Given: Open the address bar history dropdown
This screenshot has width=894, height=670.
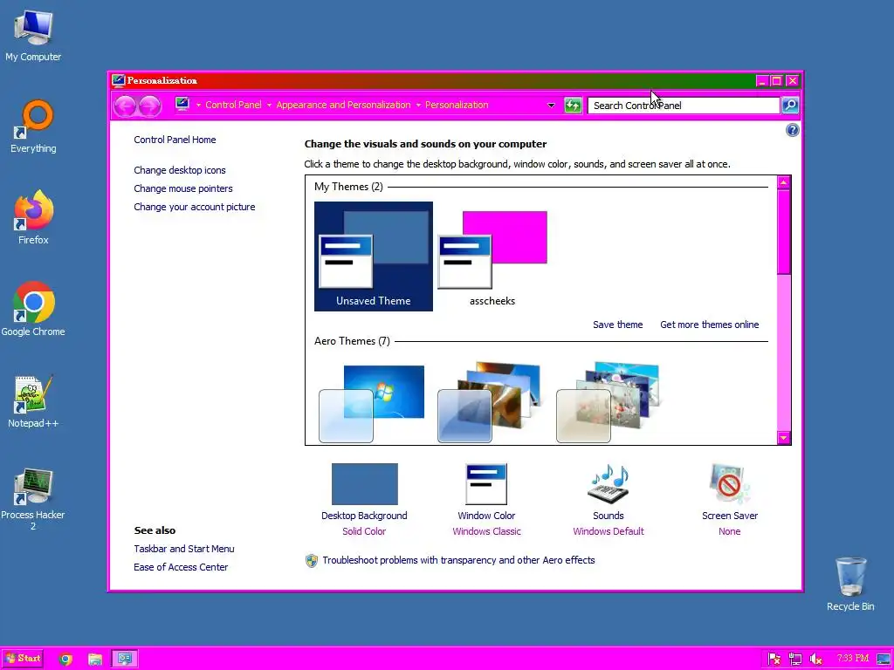Looking at the screenshot, I should (x=551, y=106).
